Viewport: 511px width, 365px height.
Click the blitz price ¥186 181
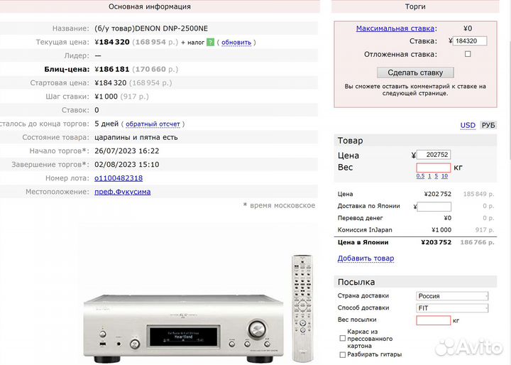click(112, 69)
